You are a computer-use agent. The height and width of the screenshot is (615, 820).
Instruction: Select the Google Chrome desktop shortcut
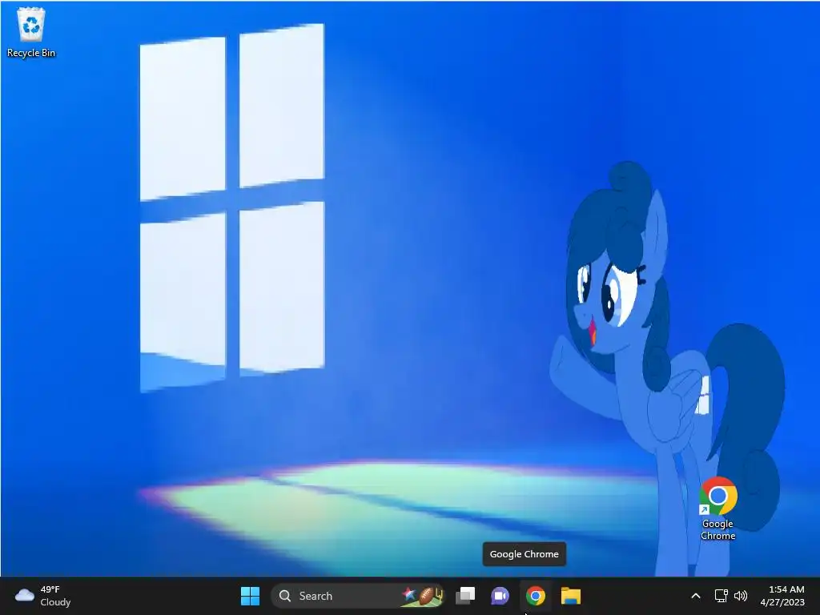pyautogui.click(x=718, y=508)
